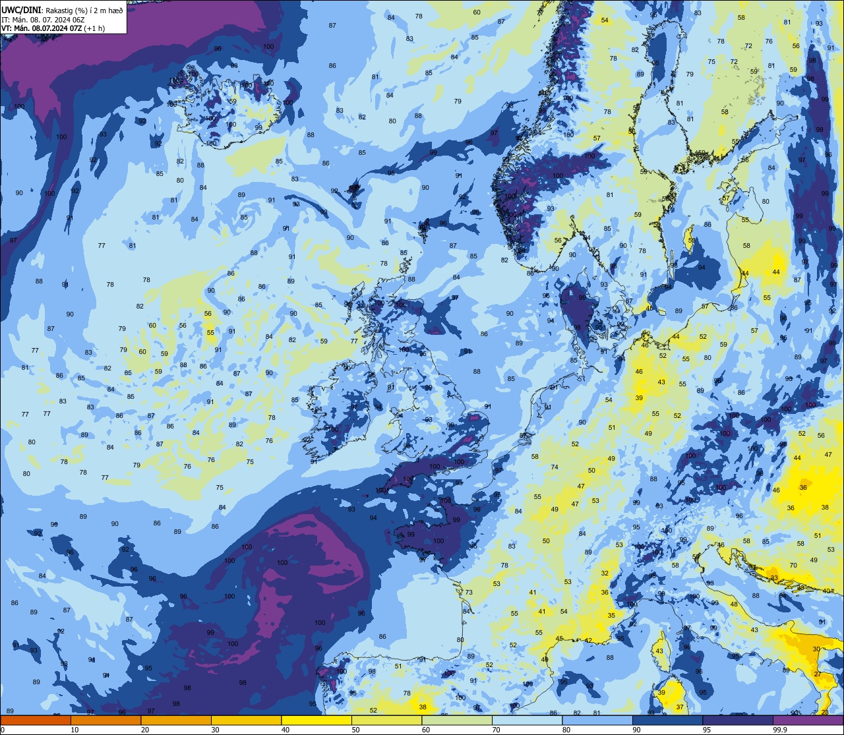Click the humidity value 33 on the map
Viewport: 844px width, 735px height.
(774, 578)
